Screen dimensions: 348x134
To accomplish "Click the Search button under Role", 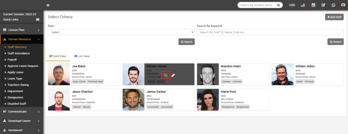I will click(x=187, y=42).
